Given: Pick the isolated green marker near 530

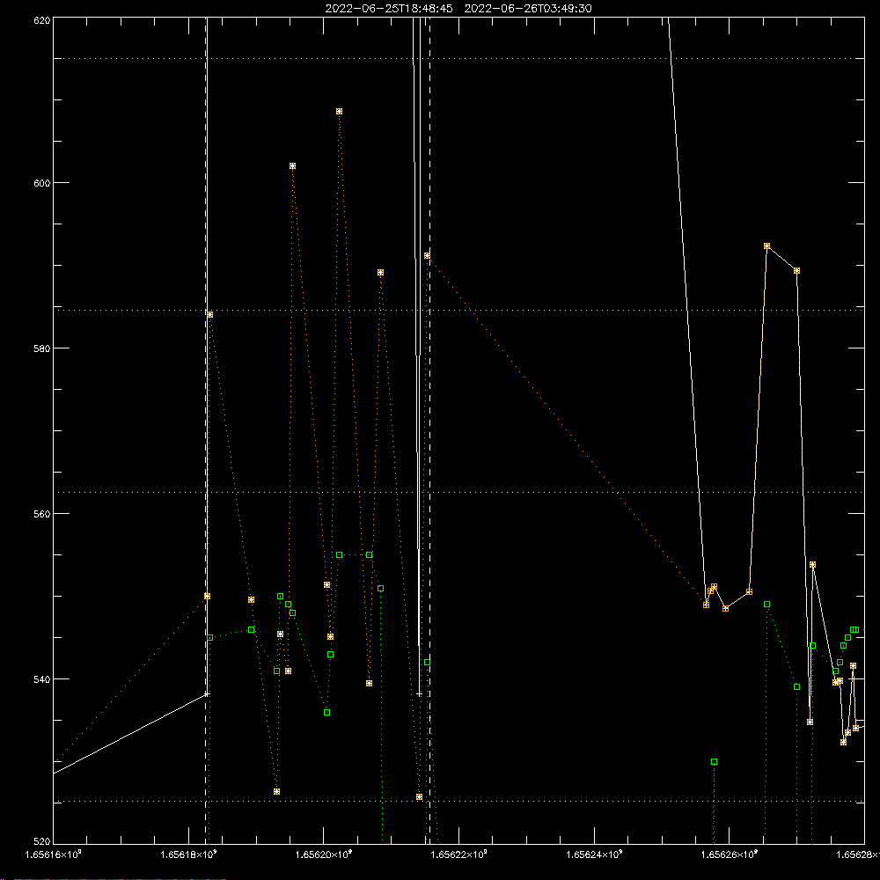Looking at the screenshot, I should coord(714,762).
